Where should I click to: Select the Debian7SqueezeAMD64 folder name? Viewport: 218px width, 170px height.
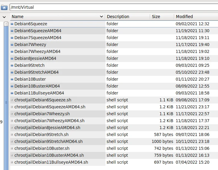[38, 38]
